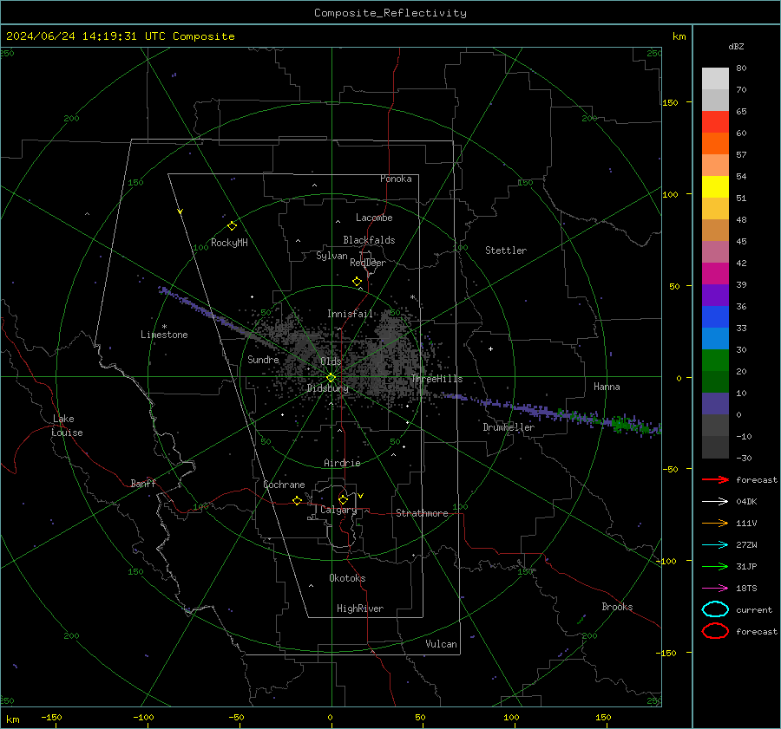The width and height of the screenshot is (781, 729).
Task: Click the Sylvan town label
Action: [331, 256]
